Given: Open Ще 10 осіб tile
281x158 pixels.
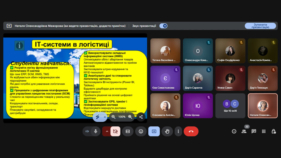Looking at the screenshot, I should click(230, 106).
